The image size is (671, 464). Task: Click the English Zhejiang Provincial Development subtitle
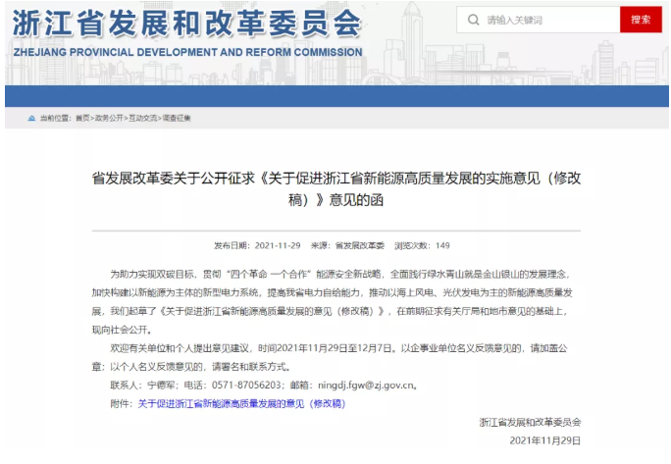coord(186,52)
